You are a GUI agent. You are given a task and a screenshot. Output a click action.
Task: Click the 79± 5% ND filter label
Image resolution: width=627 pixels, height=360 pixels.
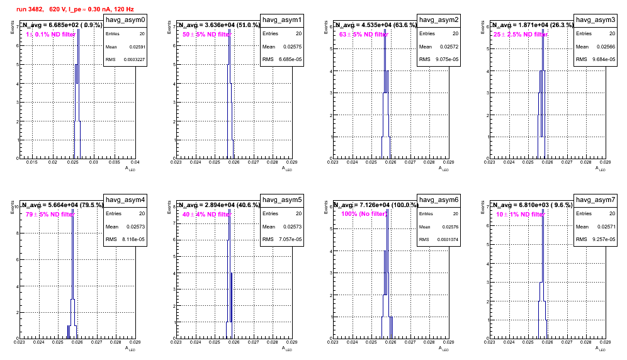pyautogui.click(x=50, y=215)
